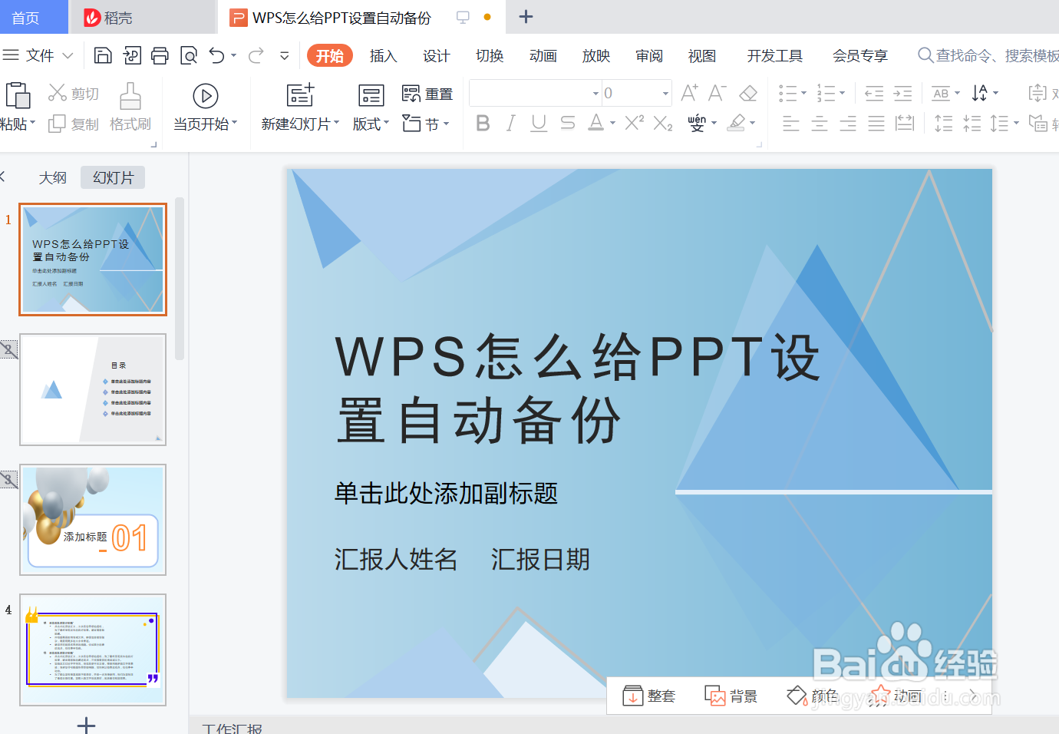Align text left
The height and width of the screenshot is (734, 1059).
click(x=791, y=123)
